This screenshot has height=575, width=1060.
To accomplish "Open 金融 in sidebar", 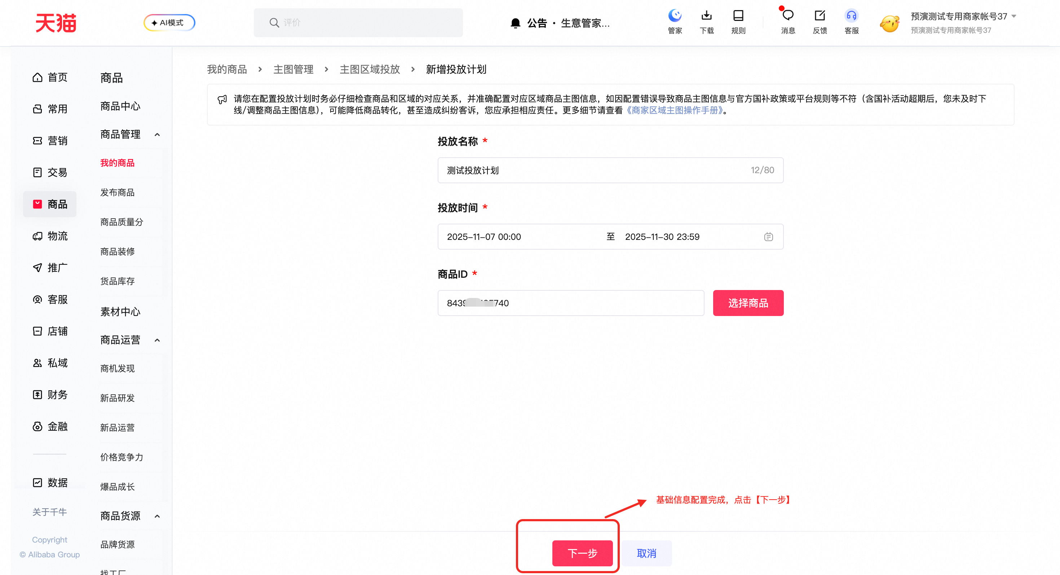I will 50,426.
